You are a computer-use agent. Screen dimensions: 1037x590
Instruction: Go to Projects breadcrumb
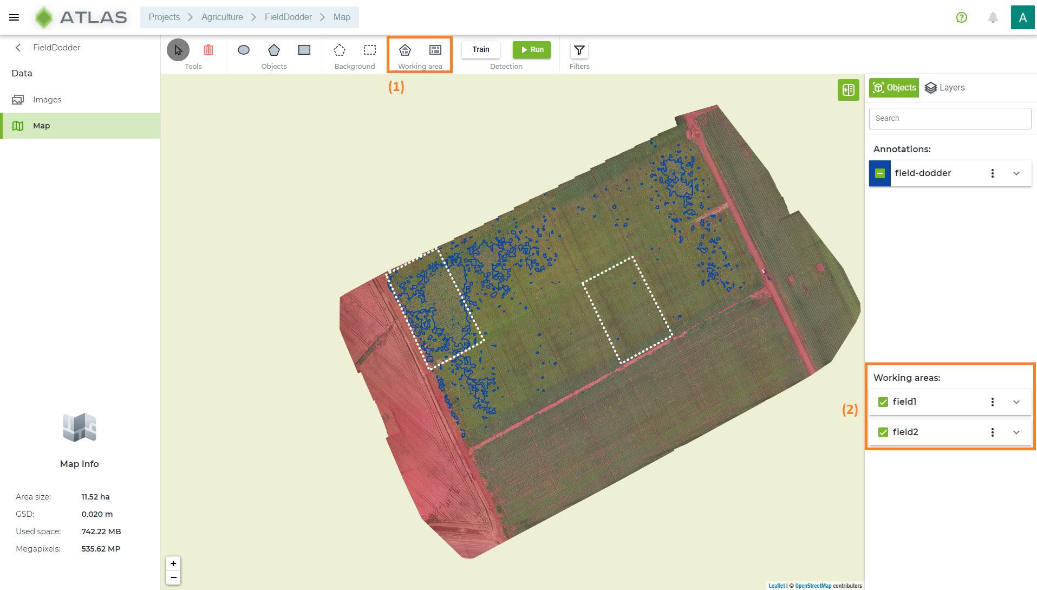tap(164, 17)
